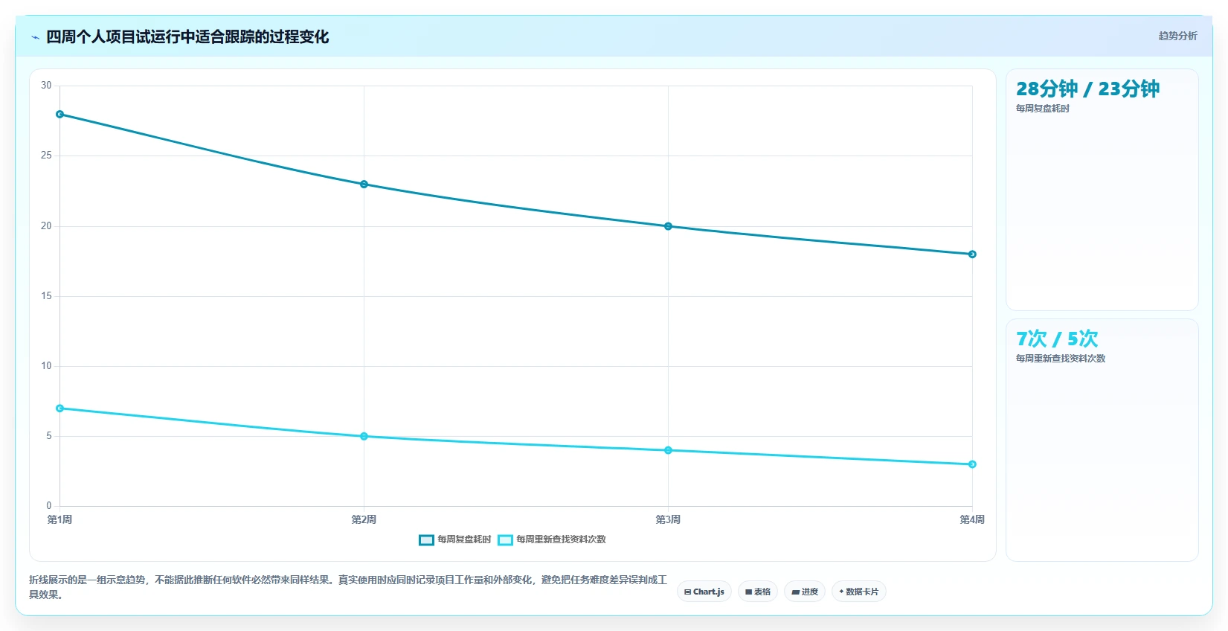
Task: Click the 30 y-axis label
Action: click(46, 86)
